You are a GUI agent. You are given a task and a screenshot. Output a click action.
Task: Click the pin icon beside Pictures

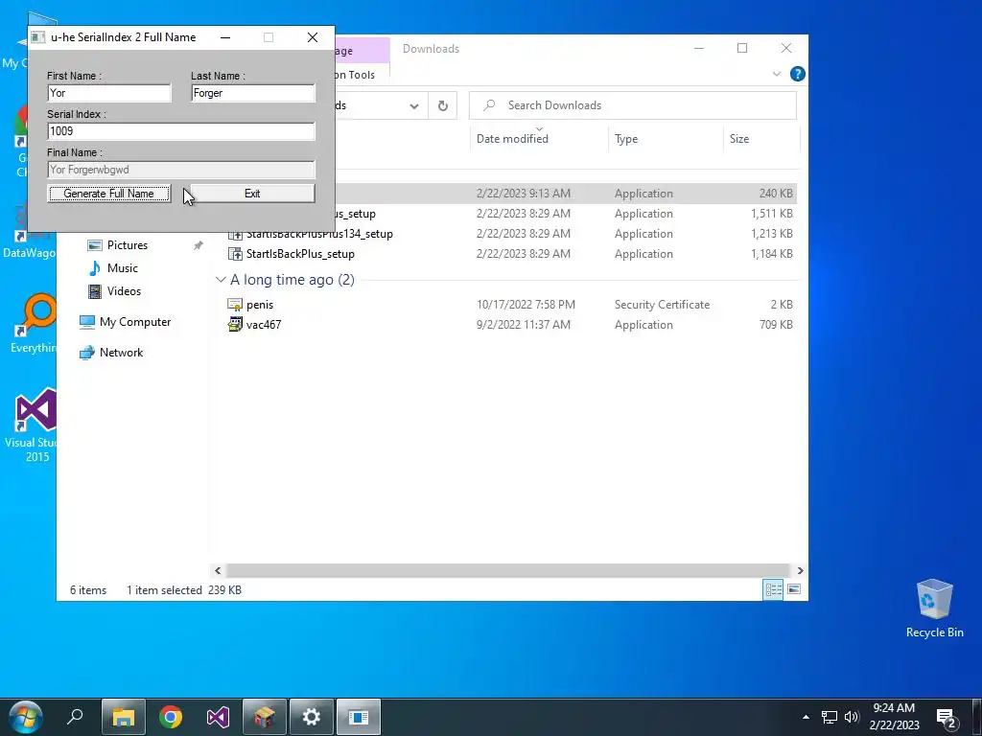pyautogui.click(x=198, y=245)
